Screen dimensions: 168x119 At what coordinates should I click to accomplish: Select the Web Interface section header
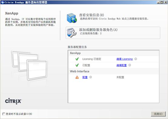click(113, 71)
